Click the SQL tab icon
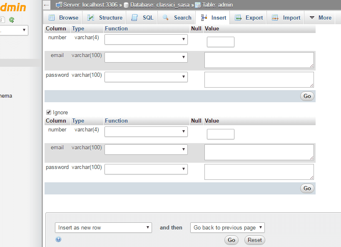This screenshot has width=341, height=247. click(x=134, y=18)
